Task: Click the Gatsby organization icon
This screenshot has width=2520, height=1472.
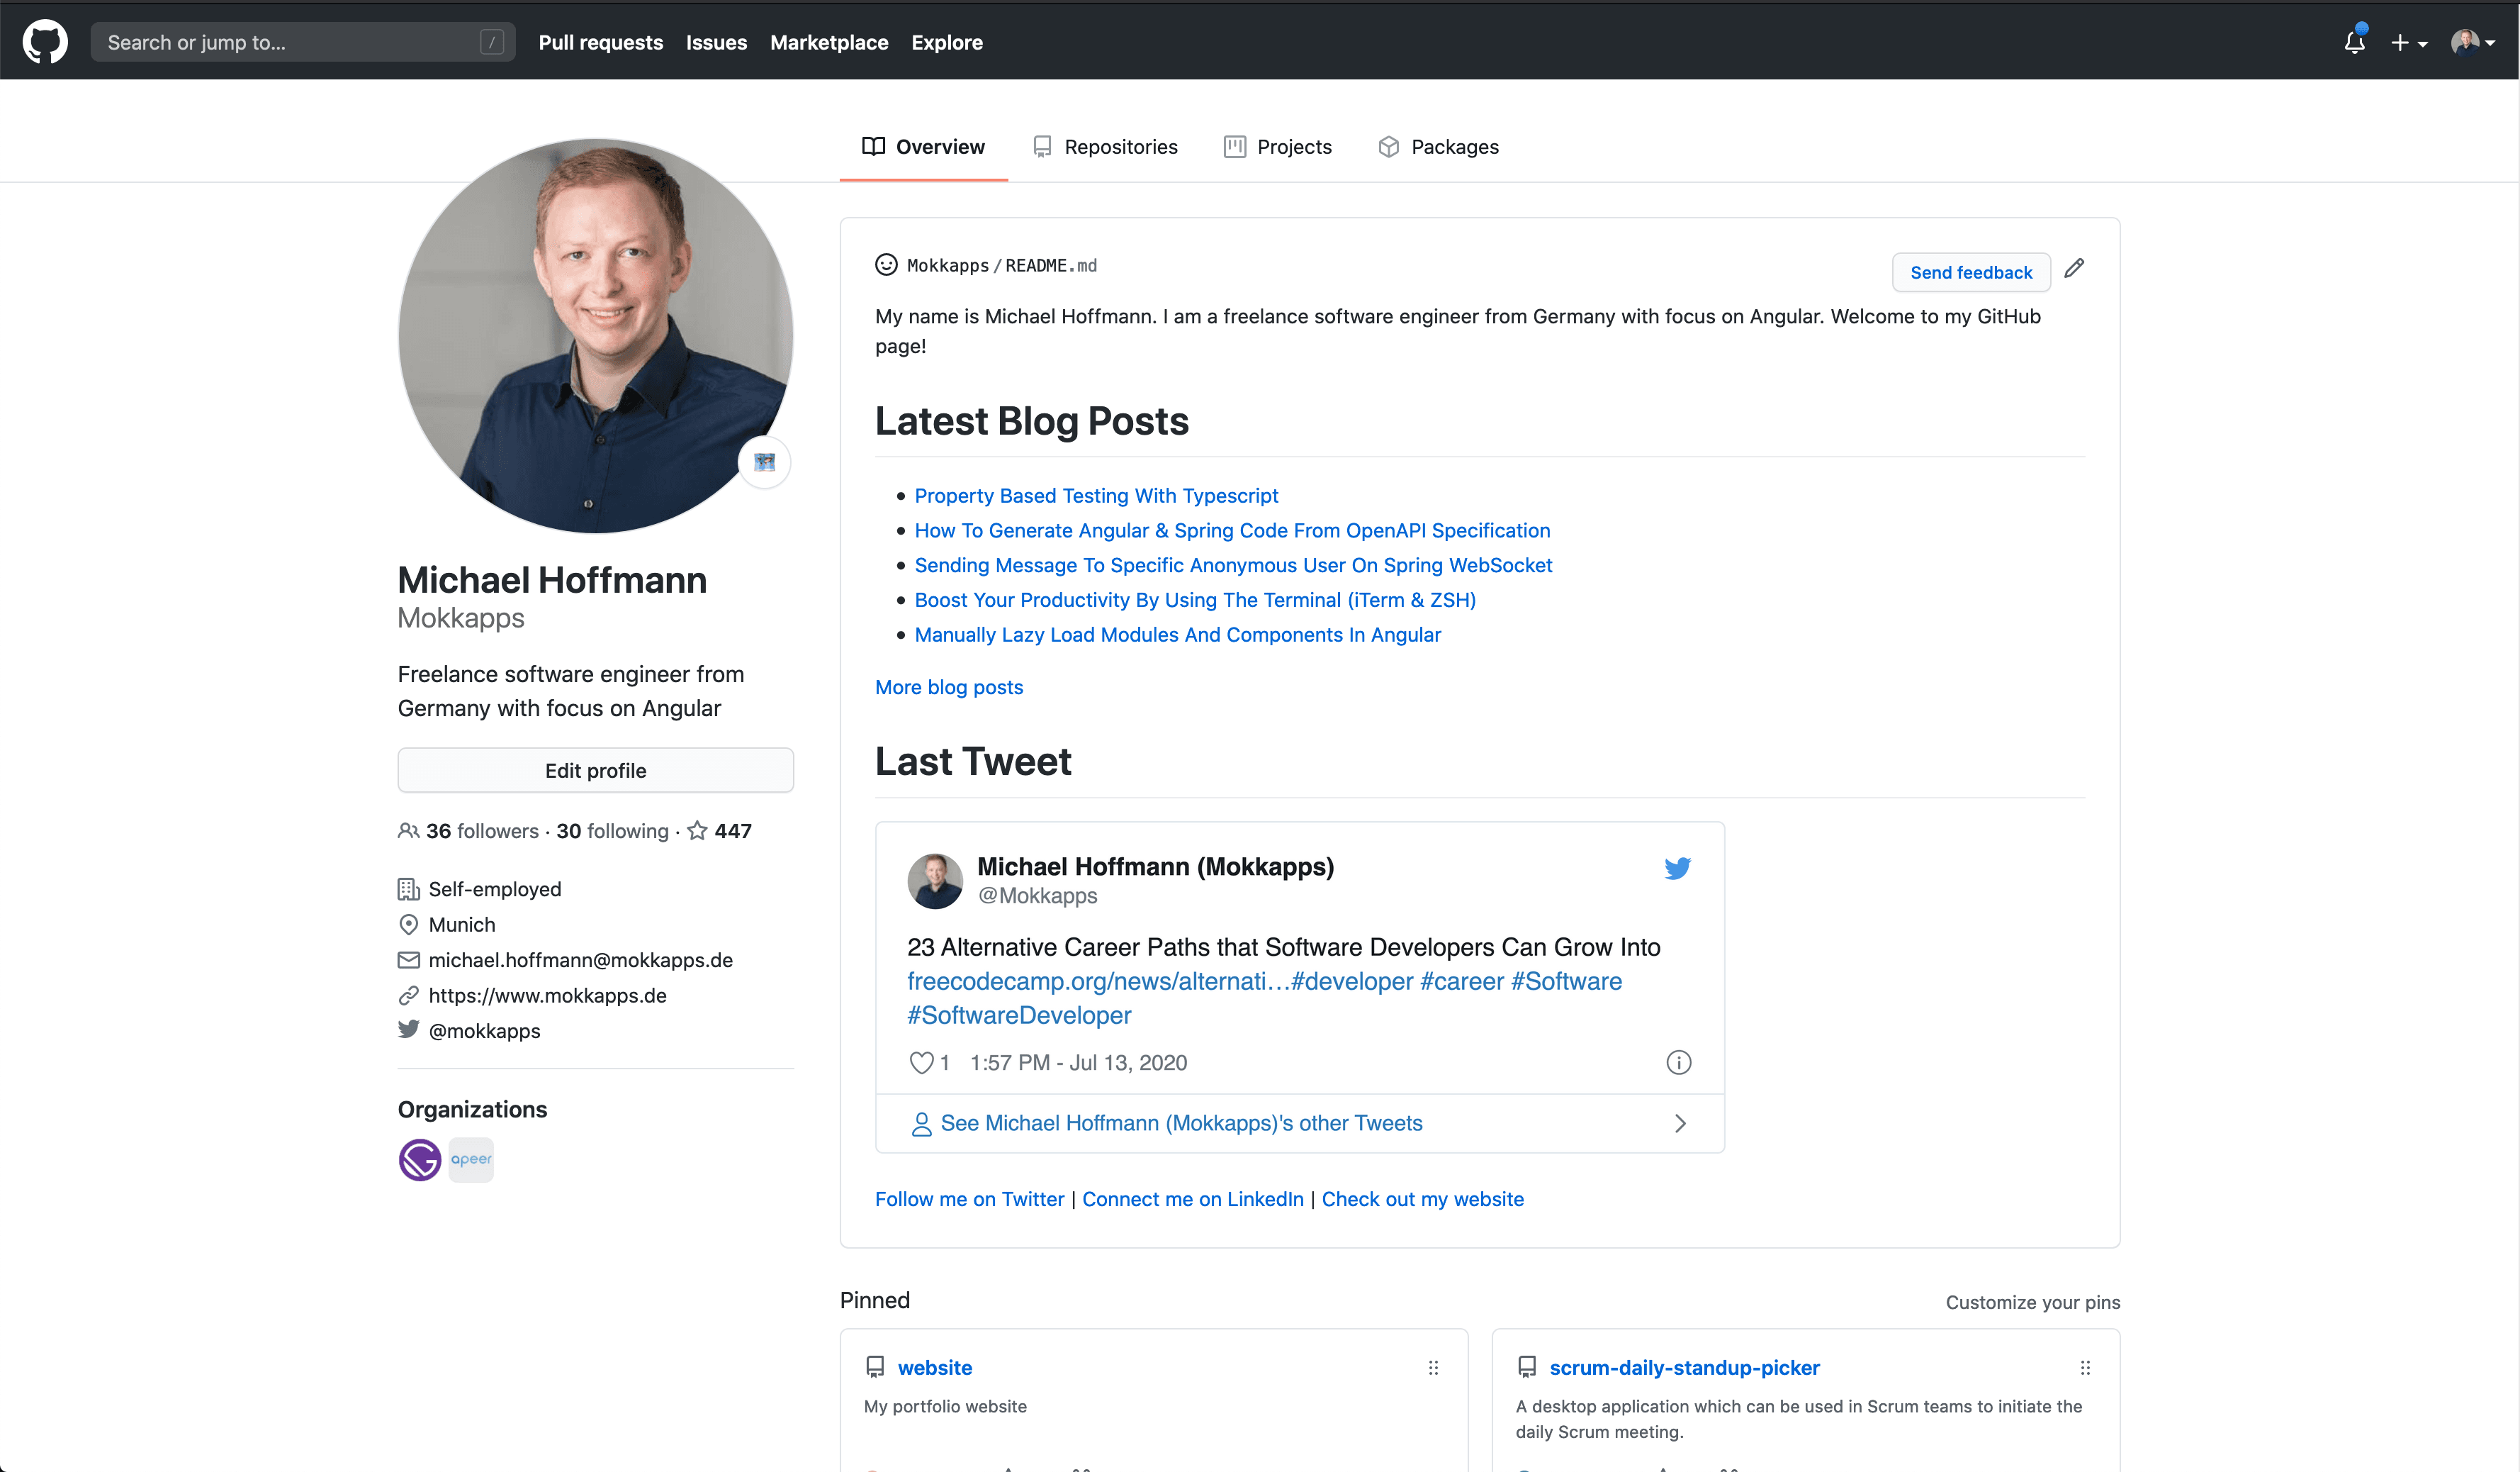Action: click(419, 1160)
